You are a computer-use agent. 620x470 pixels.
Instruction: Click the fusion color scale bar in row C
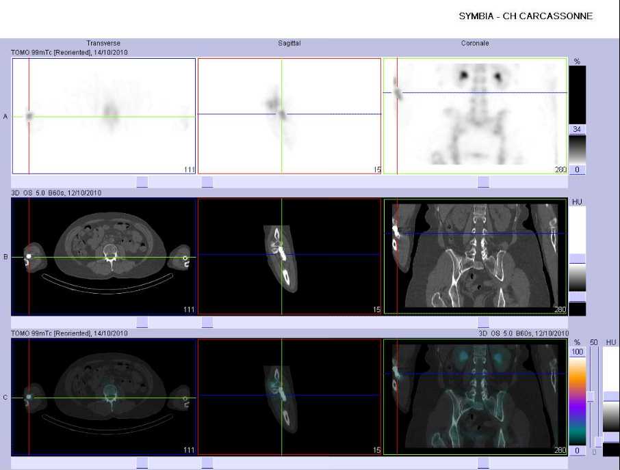point(578,401)
